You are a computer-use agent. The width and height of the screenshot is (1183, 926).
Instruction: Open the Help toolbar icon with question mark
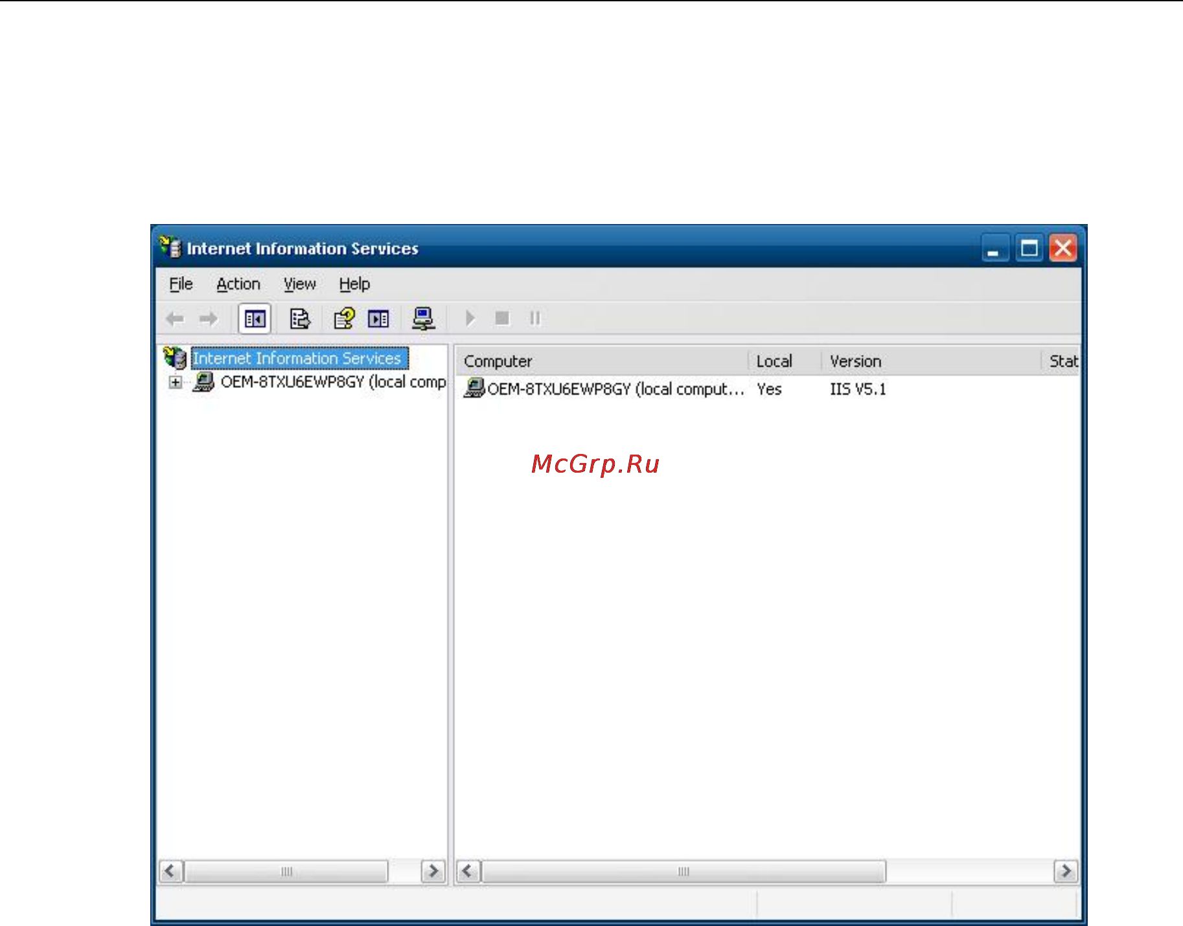343,319
